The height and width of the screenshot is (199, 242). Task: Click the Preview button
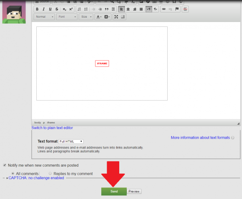pyautogui.click(x=134, y=192)
